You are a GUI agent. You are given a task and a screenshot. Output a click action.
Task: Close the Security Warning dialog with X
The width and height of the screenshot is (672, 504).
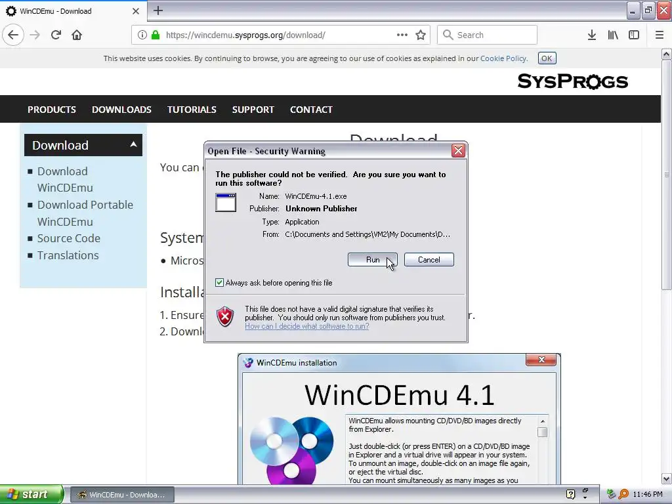pos(458,150)
